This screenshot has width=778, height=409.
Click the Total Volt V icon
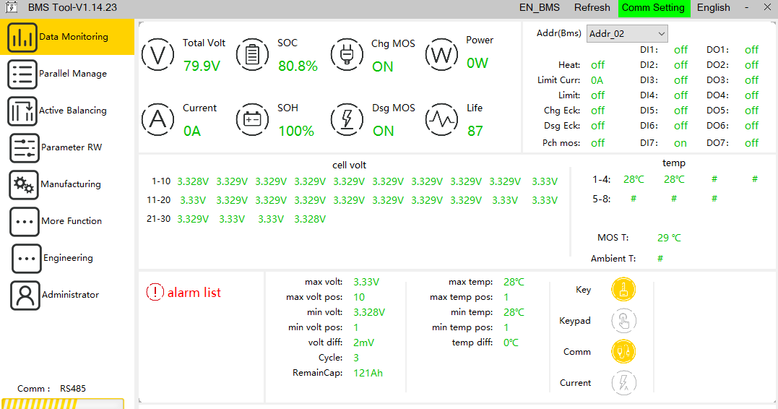pyautogui.click(x=157, y=55)
